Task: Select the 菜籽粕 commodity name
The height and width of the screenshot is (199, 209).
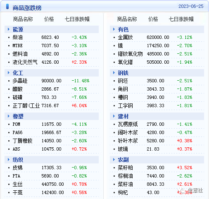Action: (125, 168)
